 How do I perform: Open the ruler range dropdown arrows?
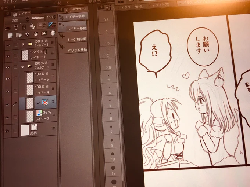click(x=55, y=25)
